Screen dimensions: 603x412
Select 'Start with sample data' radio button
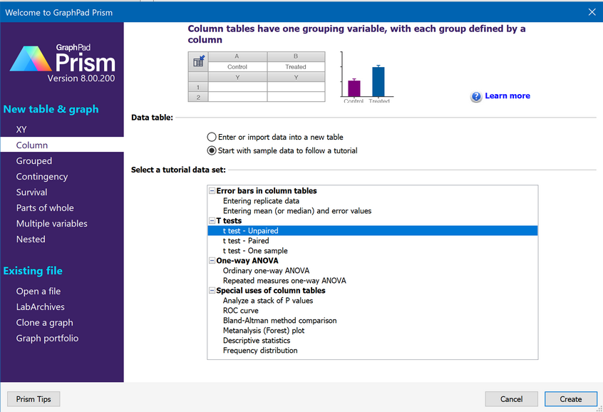pos(212,150)
